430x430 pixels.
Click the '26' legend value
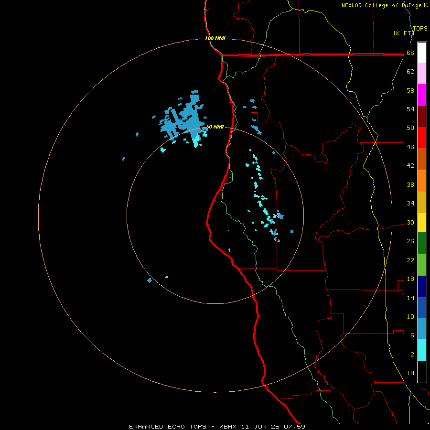[x=410, y=241]
